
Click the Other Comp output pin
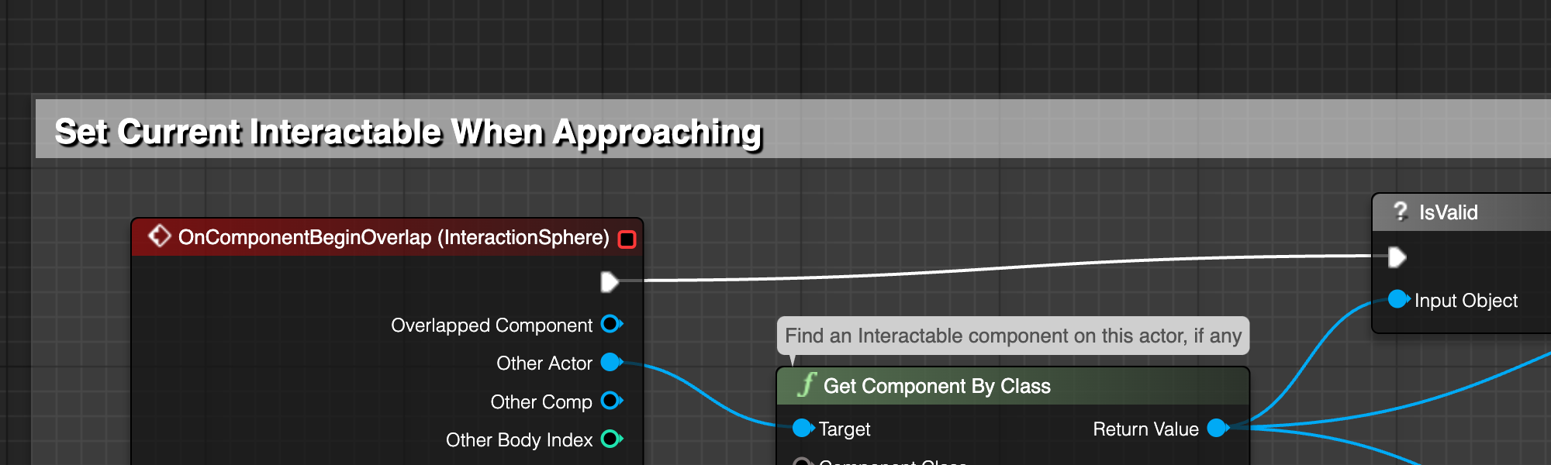pyautogui.click(x=612, y=401)
